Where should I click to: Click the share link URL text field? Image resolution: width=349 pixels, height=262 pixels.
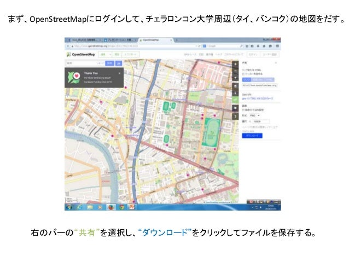pyautogui.click(x=260, y=85)
